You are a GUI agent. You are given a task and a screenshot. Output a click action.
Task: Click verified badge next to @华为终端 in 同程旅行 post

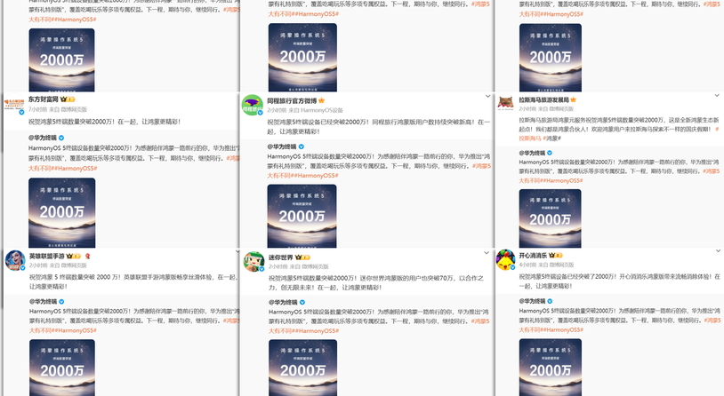point(302,147)
